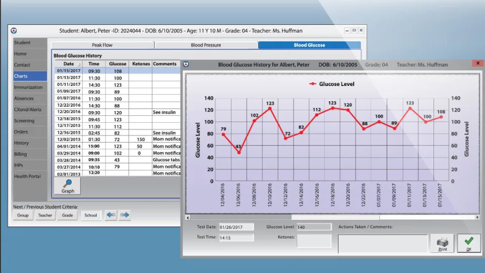Print the blood glucose graph
The height and width of the screenshot is (273, 485).
pos(443,243)
